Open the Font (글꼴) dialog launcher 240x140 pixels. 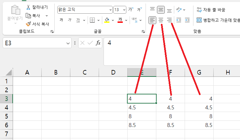pos(143,32)
